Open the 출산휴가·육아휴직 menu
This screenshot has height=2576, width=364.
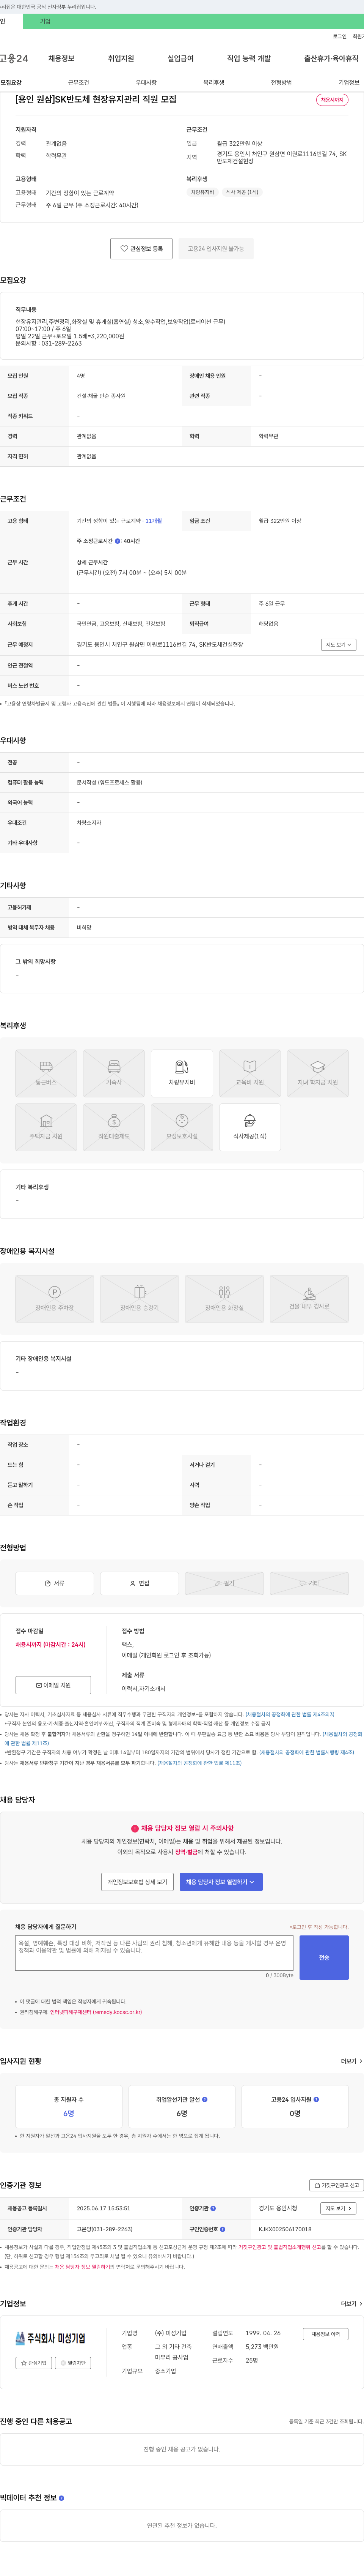[x=331, y=59]
